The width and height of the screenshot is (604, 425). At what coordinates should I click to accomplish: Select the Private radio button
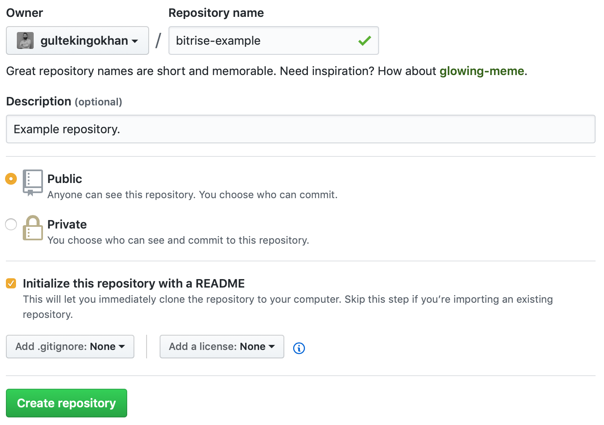(x=11, y=224)
